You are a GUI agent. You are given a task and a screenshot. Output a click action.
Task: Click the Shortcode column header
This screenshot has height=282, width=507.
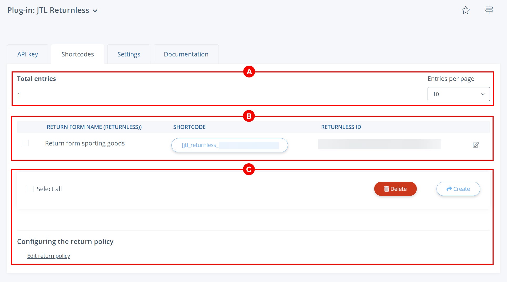click(189, 127)
